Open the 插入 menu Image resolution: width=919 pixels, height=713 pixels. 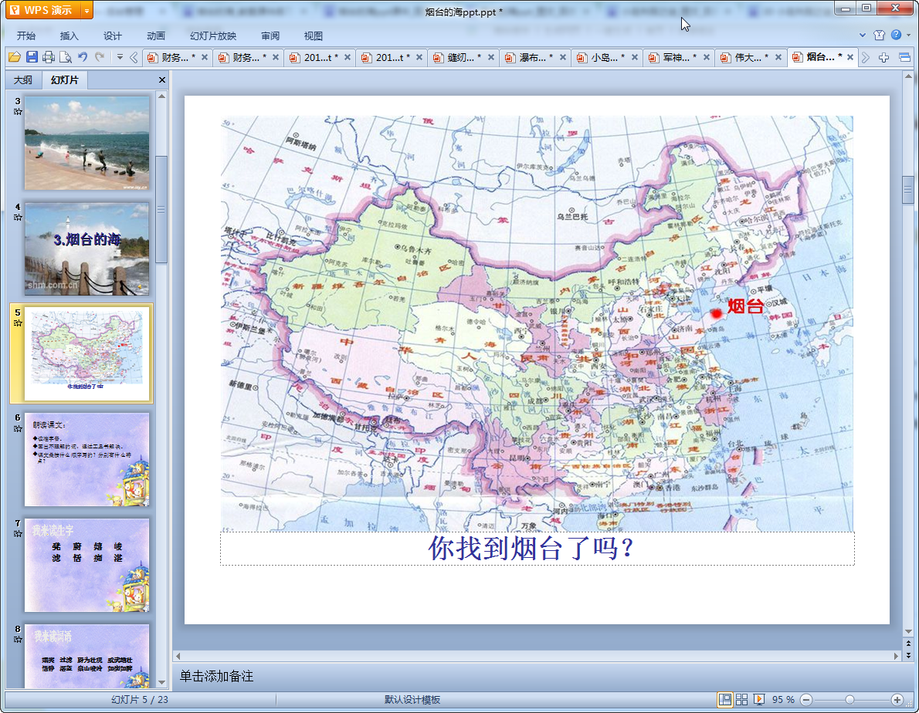tap(70, 35)
